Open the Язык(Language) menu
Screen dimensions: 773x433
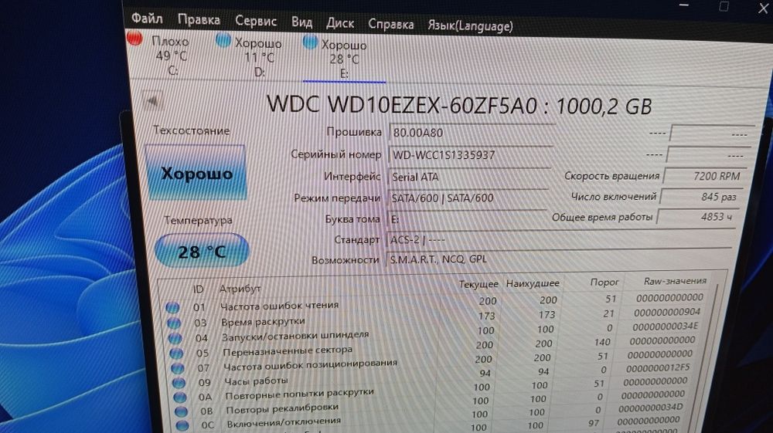[x=470, y=25]
